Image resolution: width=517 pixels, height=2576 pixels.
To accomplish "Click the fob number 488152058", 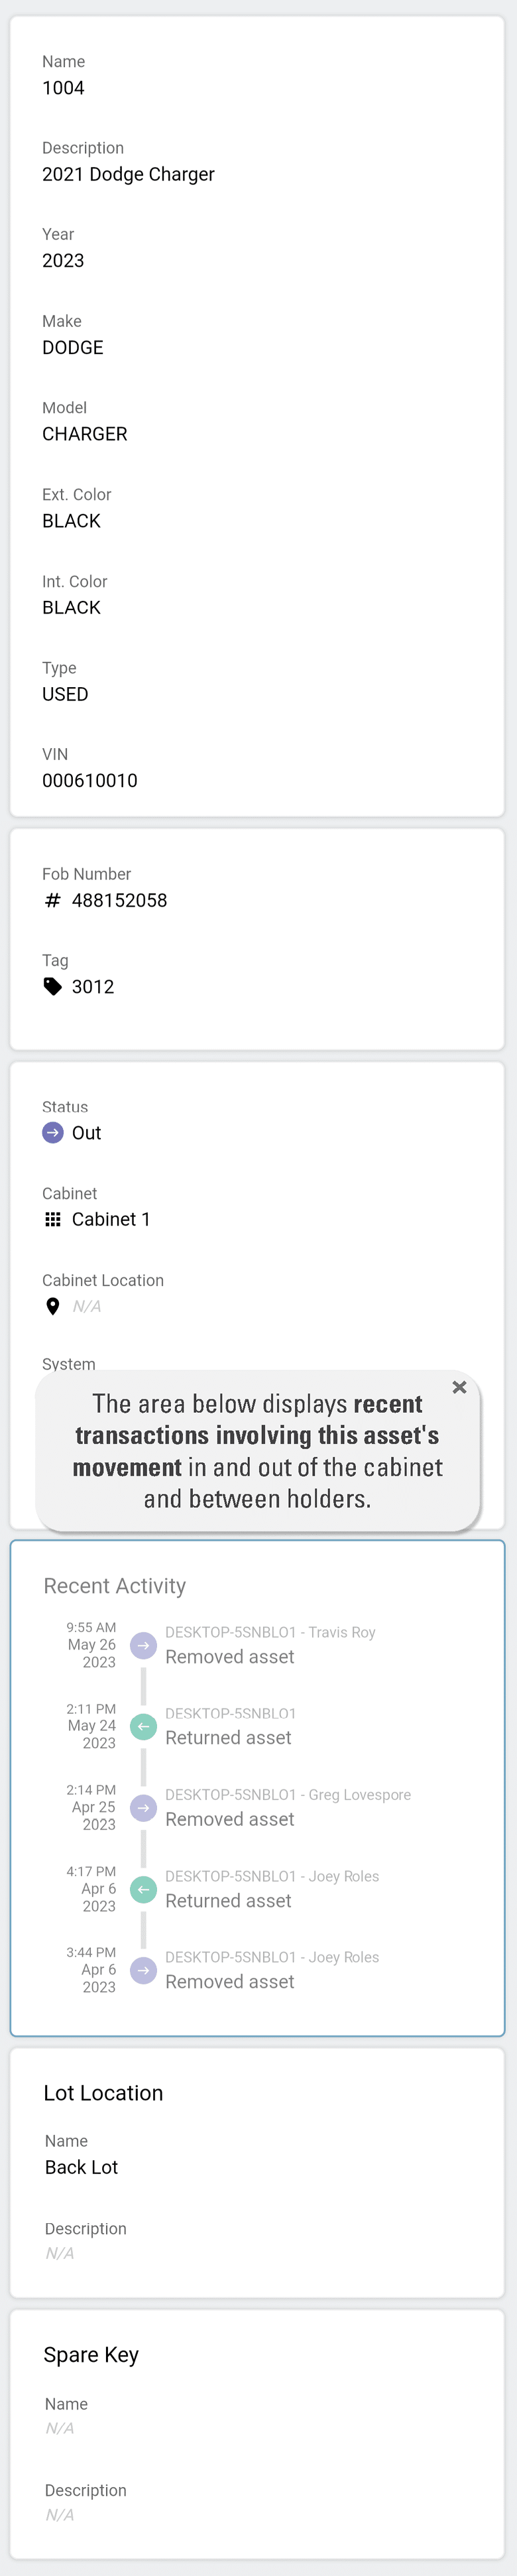I will tap(120, 900).
